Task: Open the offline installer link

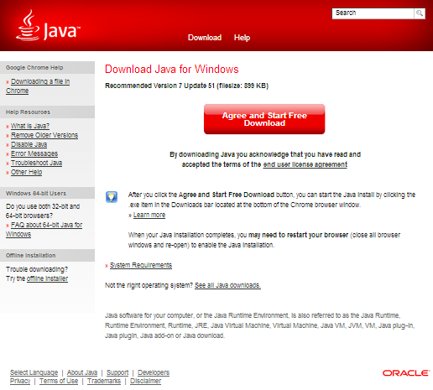Action: (47, 278)
